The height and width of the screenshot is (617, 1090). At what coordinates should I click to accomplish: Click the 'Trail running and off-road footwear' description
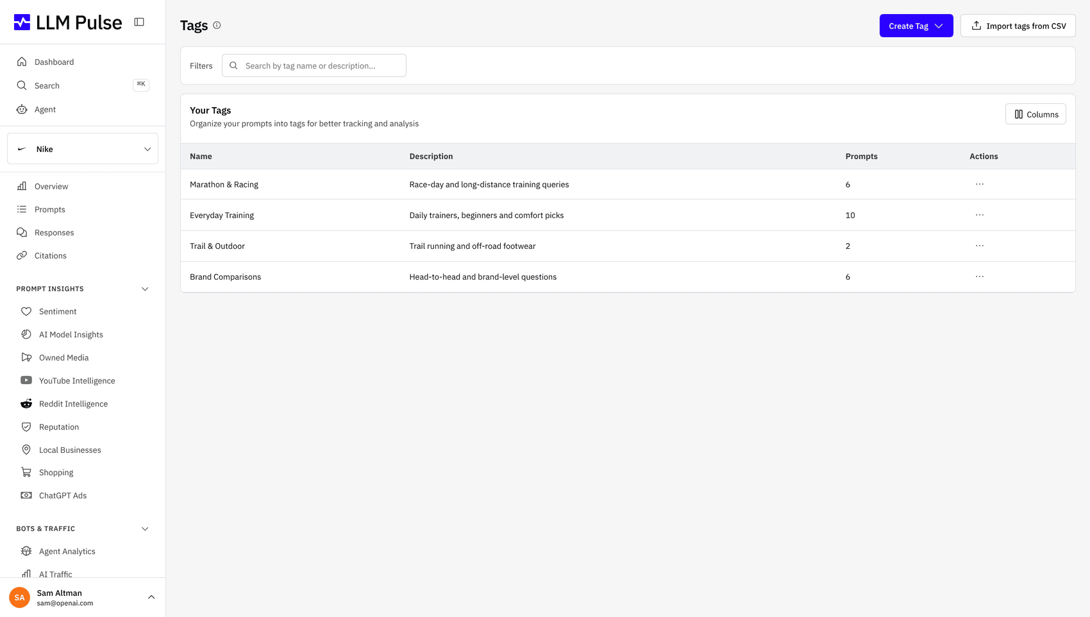coord(473,246)
